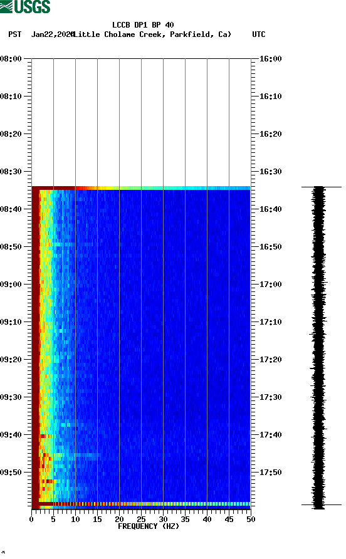
Task: Click the '16:00' UTC time label
Action: tap(270, 59)
